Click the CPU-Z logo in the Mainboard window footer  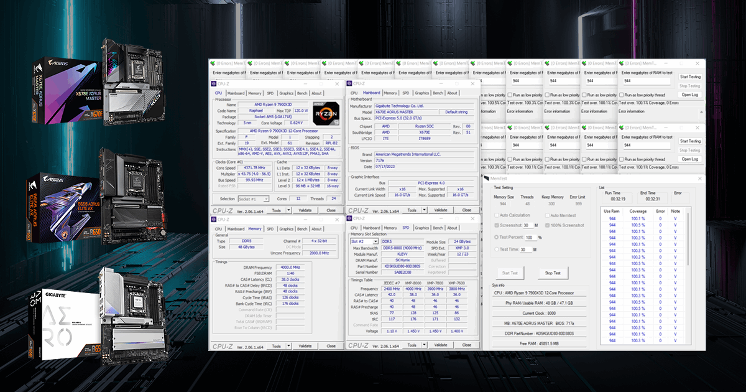[x=359, y=210]
